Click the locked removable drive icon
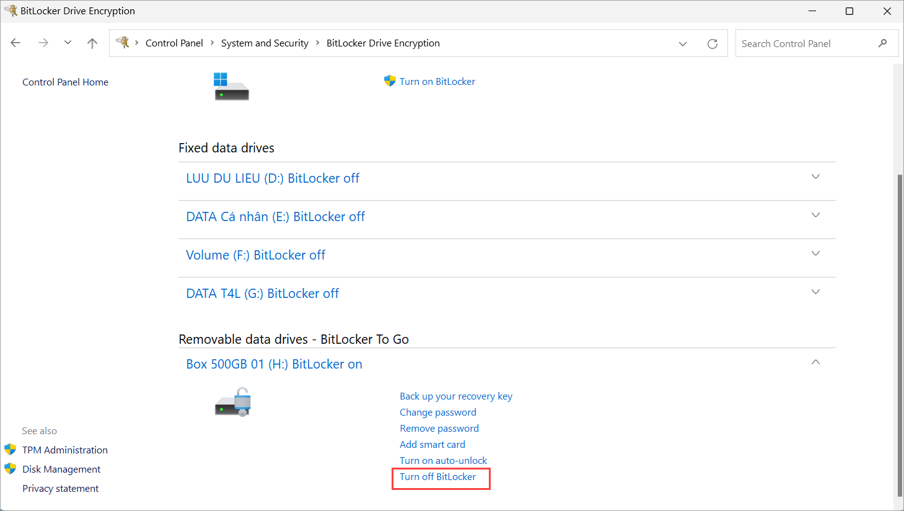Viewport: 904px width, 511px height. click(x=233, y=401)
